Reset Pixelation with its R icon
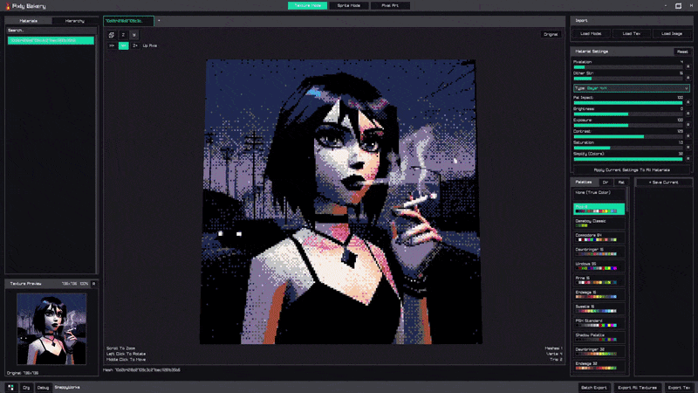 point(688,66)
